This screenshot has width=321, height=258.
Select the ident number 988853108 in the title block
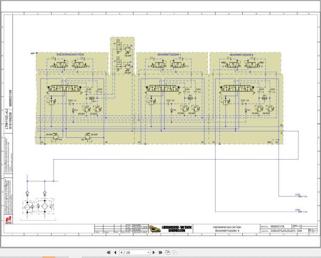[277, 226]
